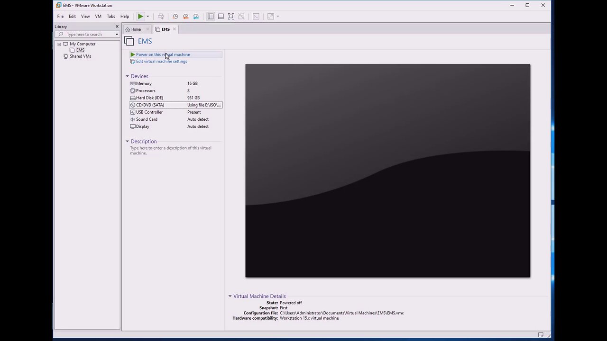Screen dimensions: 607x341
Task: Click the Sound Card Auto detect value
Action: pos(198,119)
